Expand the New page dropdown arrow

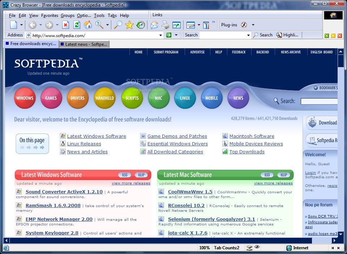coord(21,25)
